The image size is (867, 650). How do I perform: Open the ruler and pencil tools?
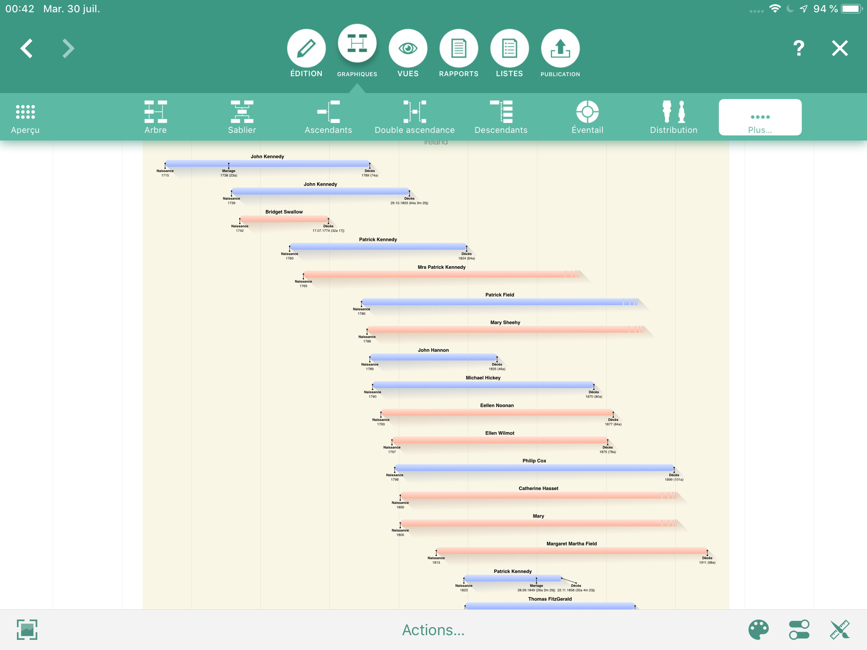pyautogui.click(x=839, y=630)
